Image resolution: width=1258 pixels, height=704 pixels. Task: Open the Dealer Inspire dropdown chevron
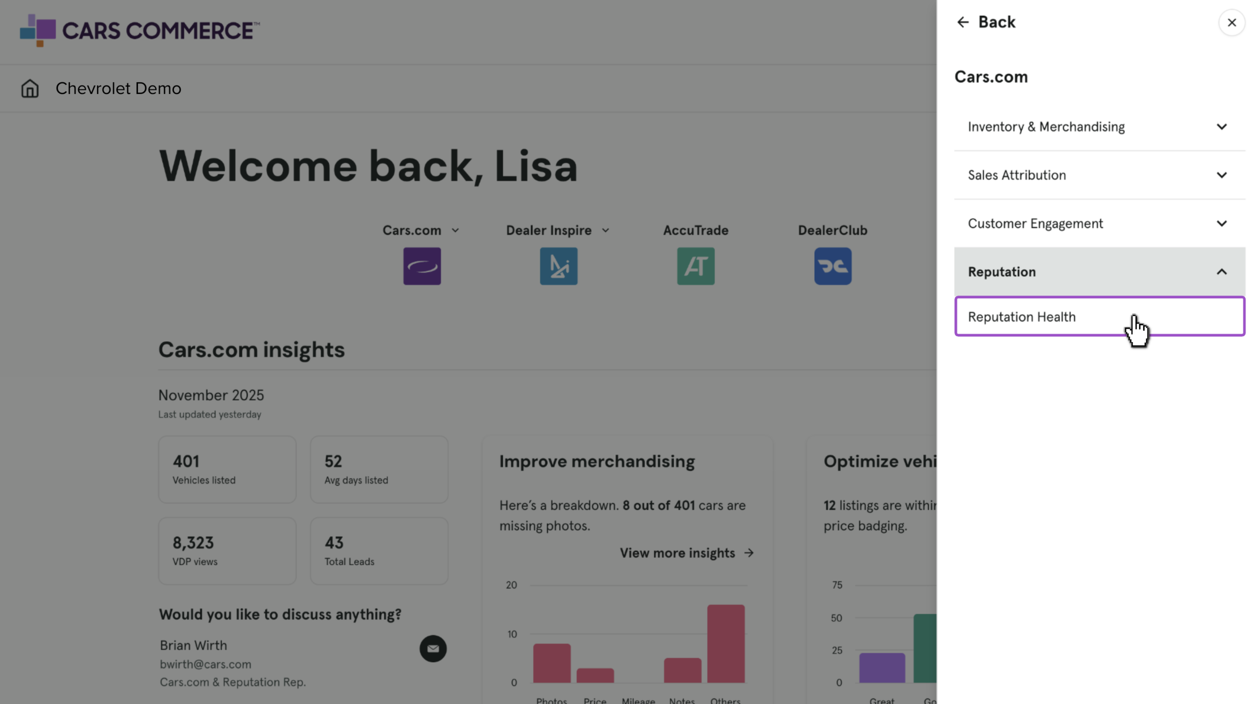605,230
